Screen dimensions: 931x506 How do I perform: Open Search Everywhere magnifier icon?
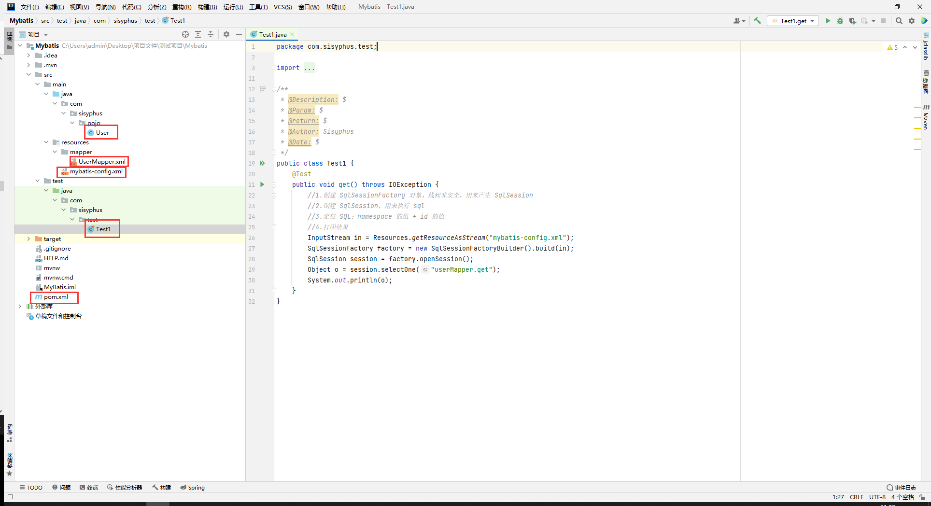[899, 21]
